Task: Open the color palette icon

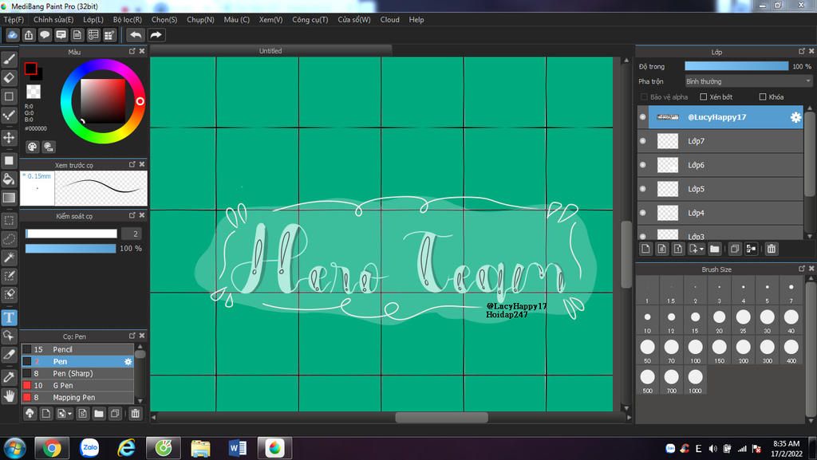Action: [x=32, y=147]
